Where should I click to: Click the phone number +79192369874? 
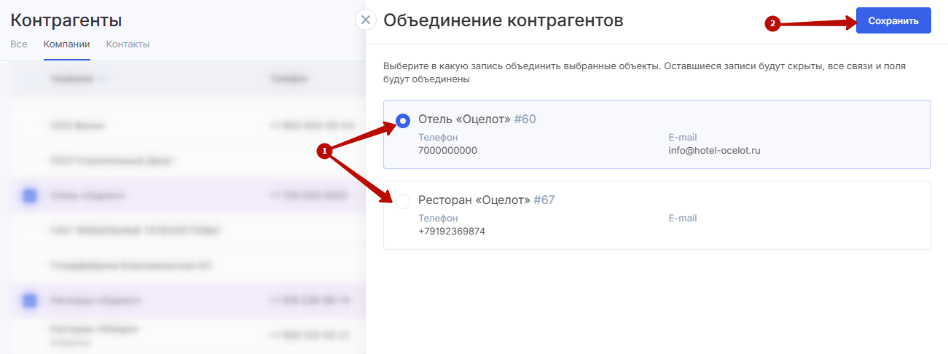452,232
